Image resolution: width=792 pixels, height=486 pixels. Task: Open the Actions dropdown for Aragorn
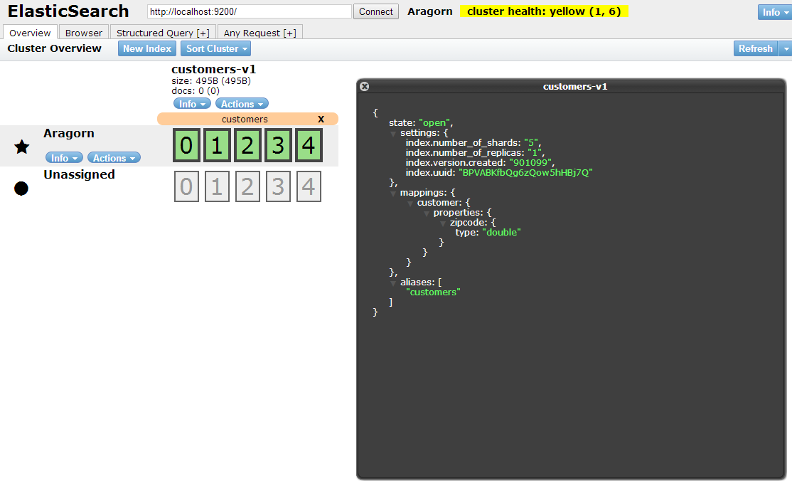pyautogui.click(x=114, y=157)
